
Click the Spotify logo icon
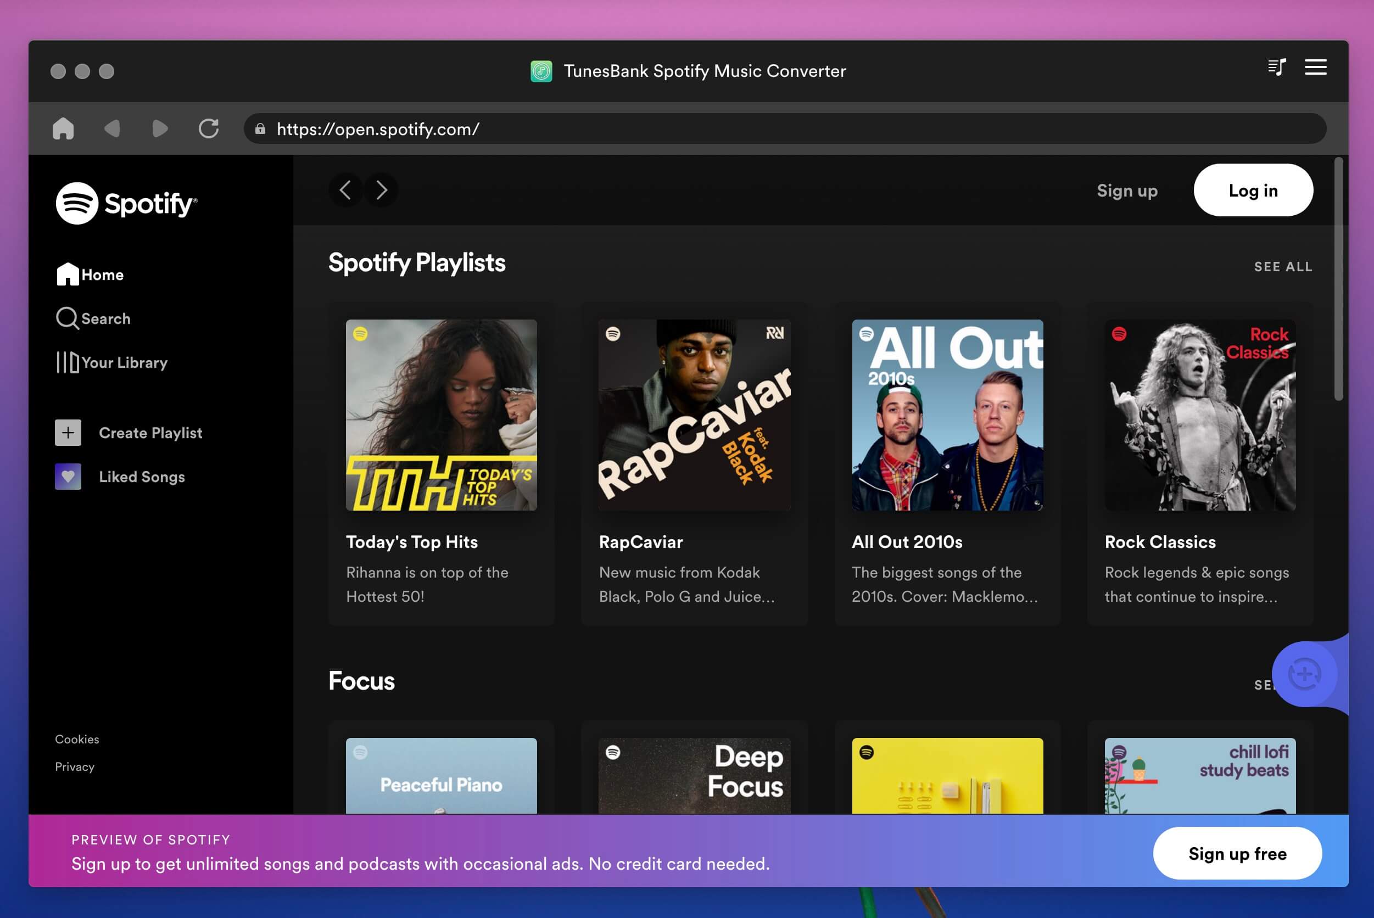coord(77,203)
